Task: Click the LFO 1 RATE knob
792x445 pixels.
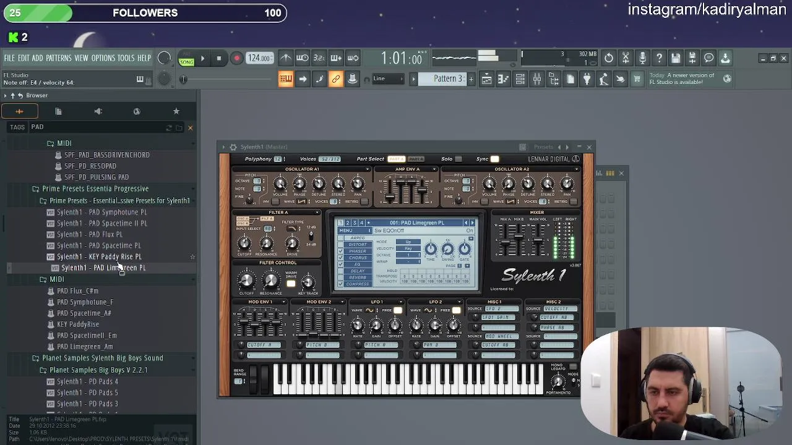Action: tap(357, 325)
